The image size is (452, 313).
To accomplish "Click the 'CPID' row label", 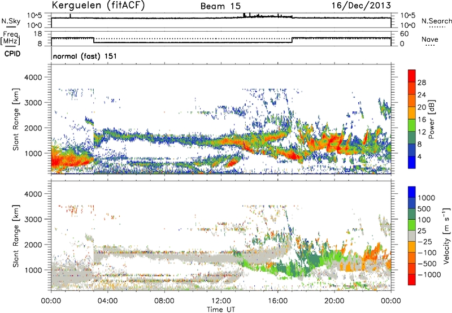I will (x=12, y=54).
